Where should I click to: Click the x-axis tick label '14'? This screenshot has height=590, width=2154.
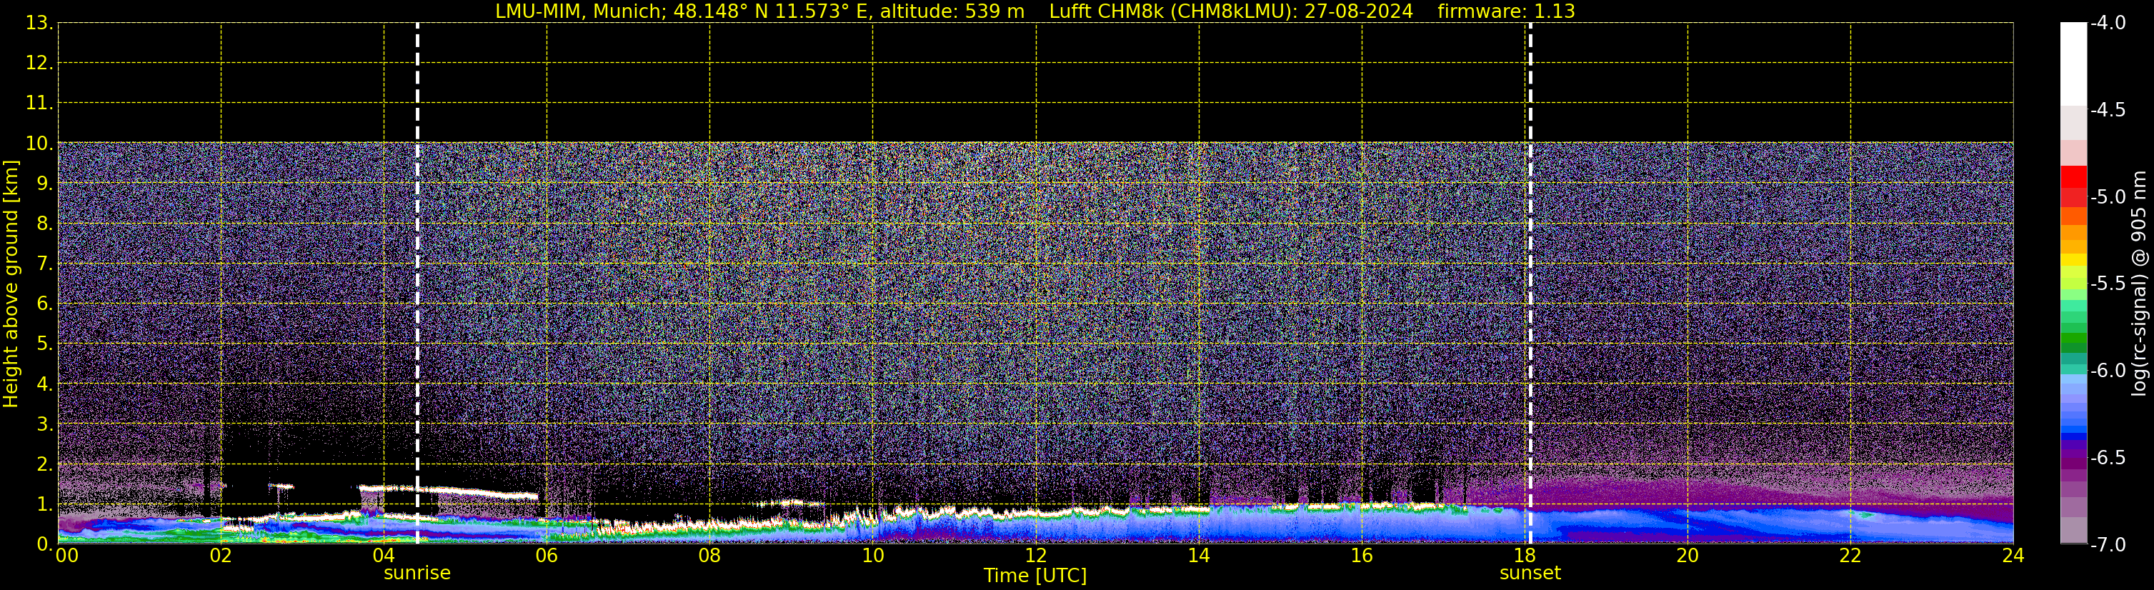coord(1199,556)
